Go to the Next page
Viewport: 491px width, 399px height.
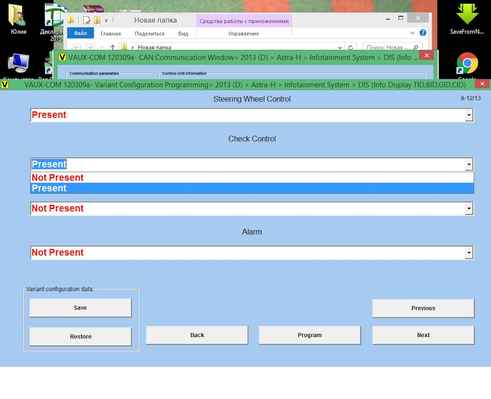click(x=423, y=335)
